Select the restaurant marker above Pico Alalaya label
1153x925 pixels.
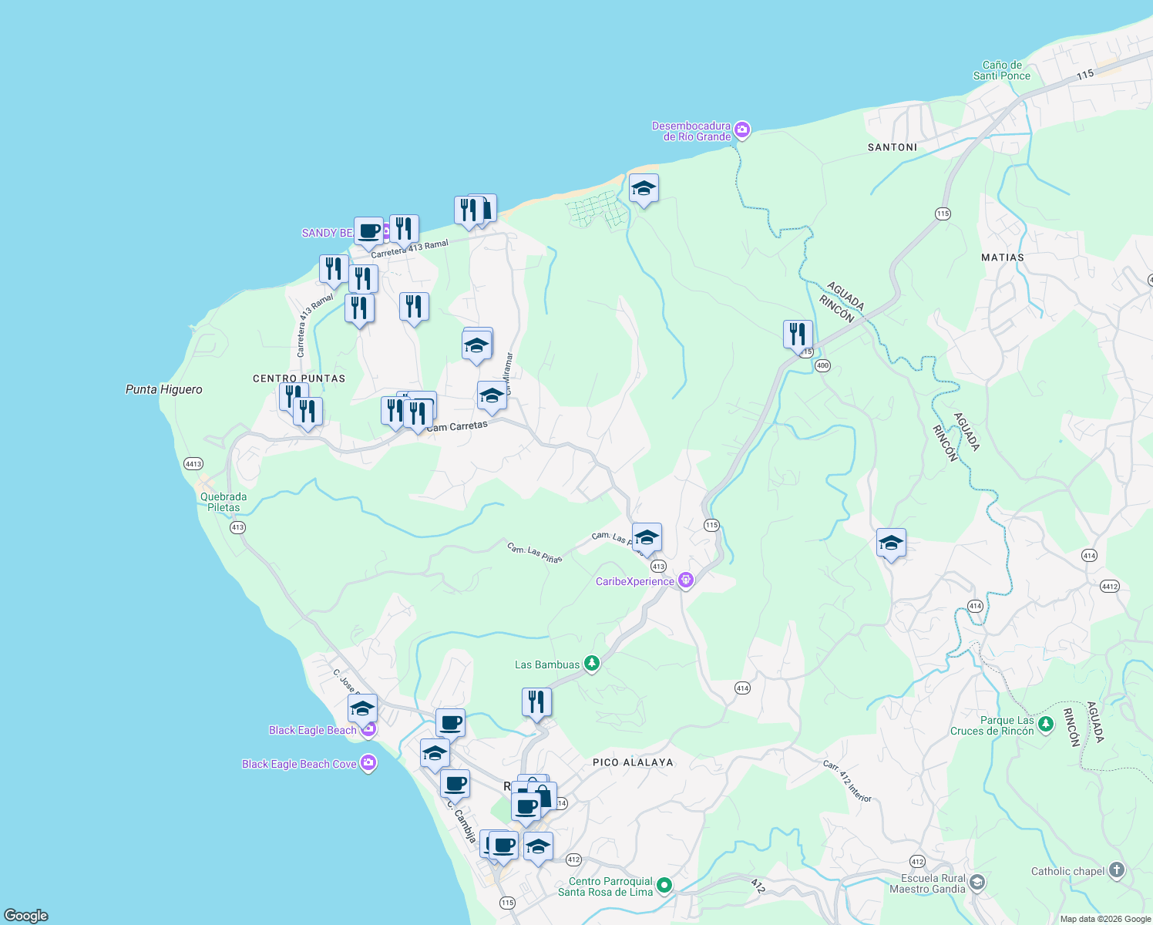pyautogui.click(x=536, y=700)
